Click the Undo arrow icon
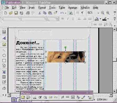The height and width of the screenshot is (103, 117). (x=62, y=13)
